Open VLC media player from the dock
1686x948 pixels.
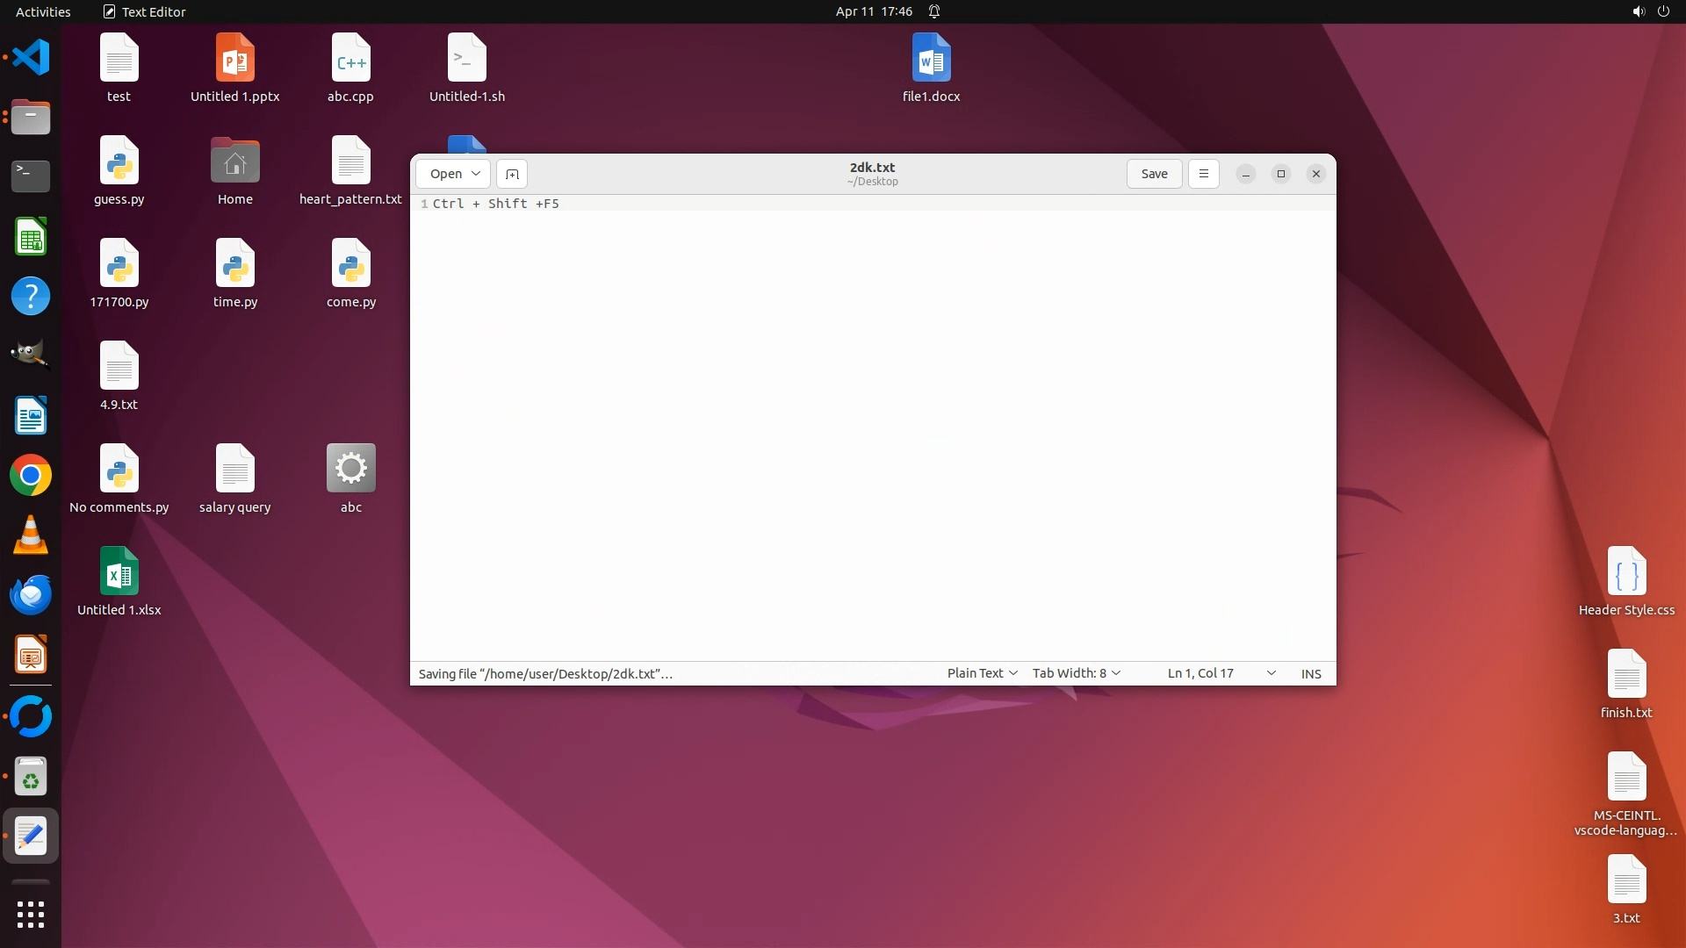click(31, 535)
